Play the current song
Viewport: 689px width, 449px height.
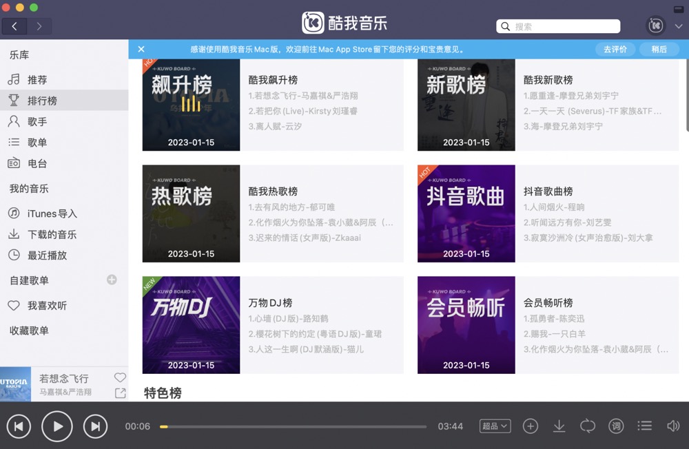[x=57, y=426]
